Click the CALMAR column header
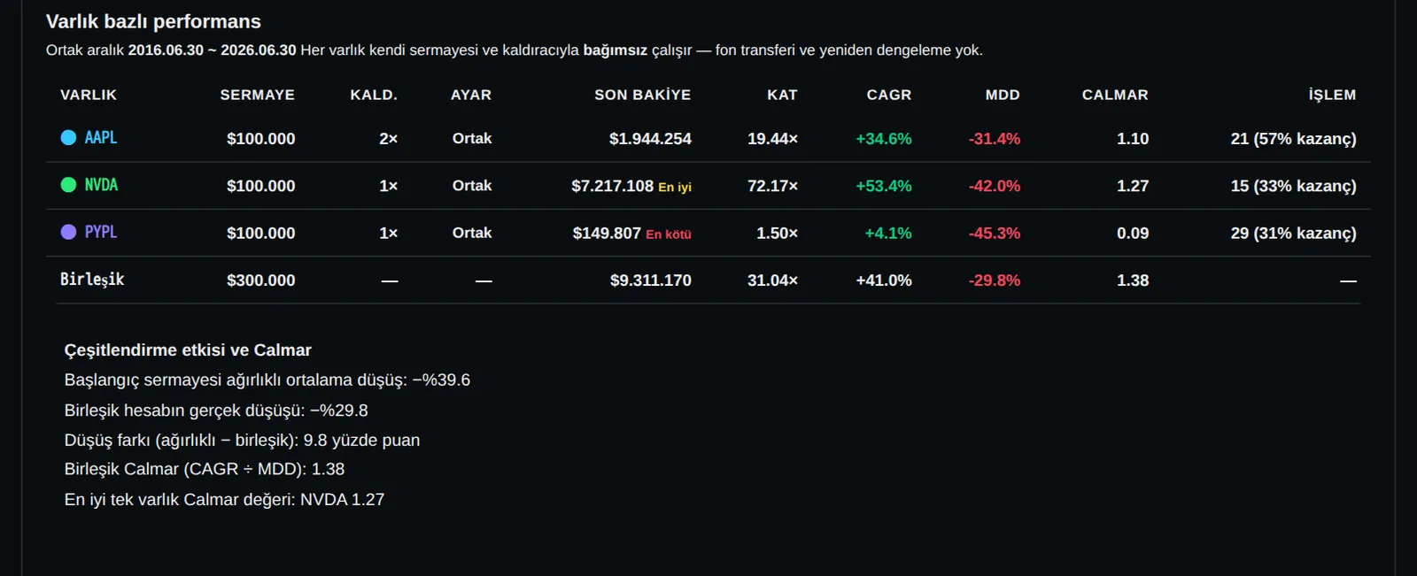This screenshot has height=576, width=1417. (1115, 95)
